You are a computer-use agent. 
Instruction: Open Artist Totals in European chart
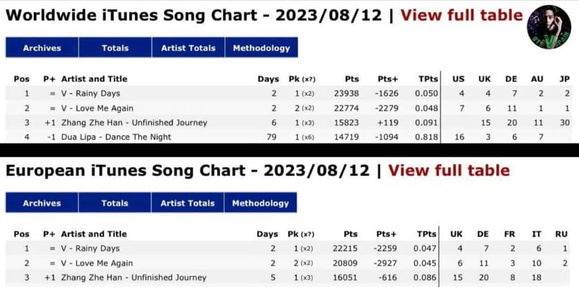tap(188, 203)
